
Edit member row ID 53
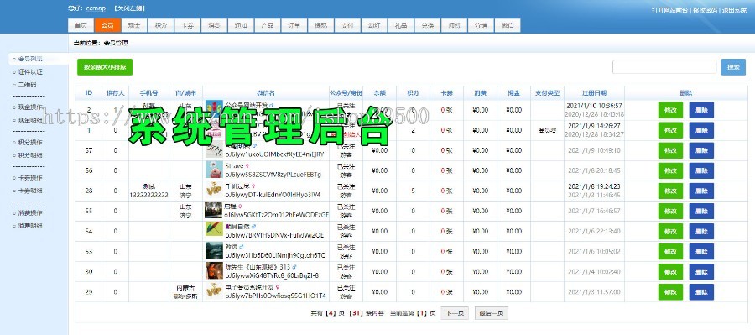coord(670,252)
